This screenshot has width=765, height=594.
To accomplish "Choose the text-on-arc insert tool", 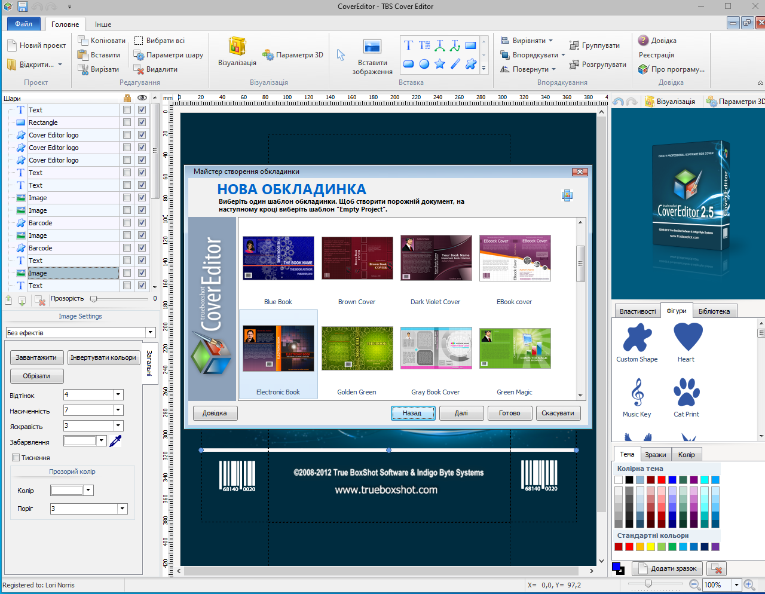I will click(440, 45).
